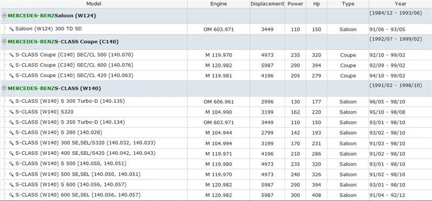Select the S 350 Turbo-D (140.134) model
The height and width of the screenshot is (201, 432).
(70, 122)
